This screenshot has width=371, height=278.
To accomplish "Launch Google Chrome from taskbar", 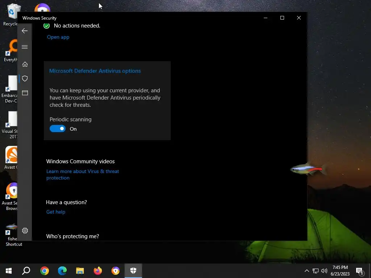I will click(45, 271).
